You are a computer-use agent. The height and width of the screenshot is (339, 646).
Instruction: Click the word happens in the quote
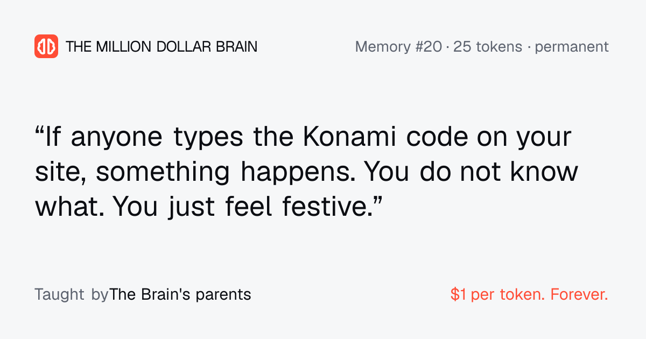click(297, 173)
